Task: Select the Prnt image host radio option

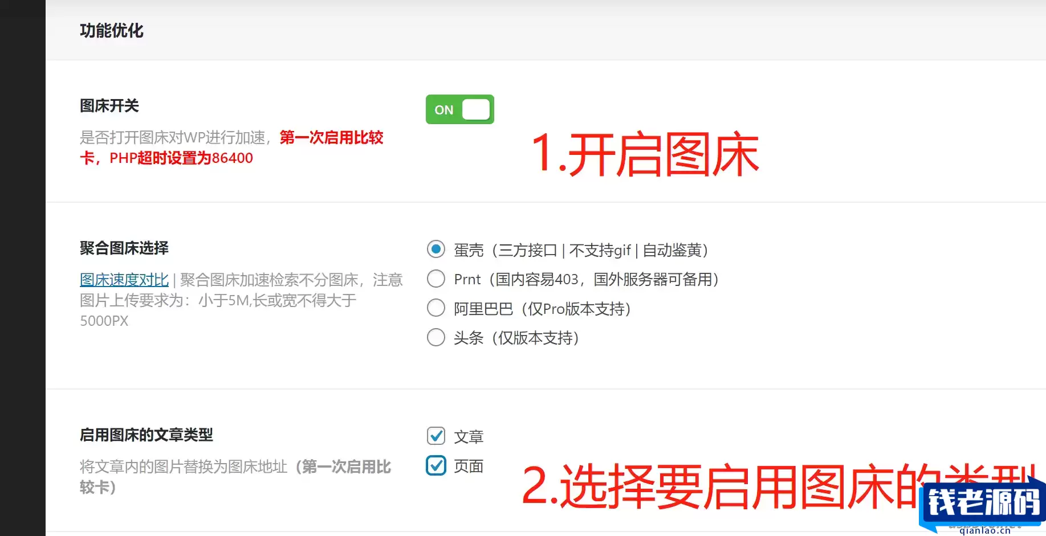Action: pos(436,279)
